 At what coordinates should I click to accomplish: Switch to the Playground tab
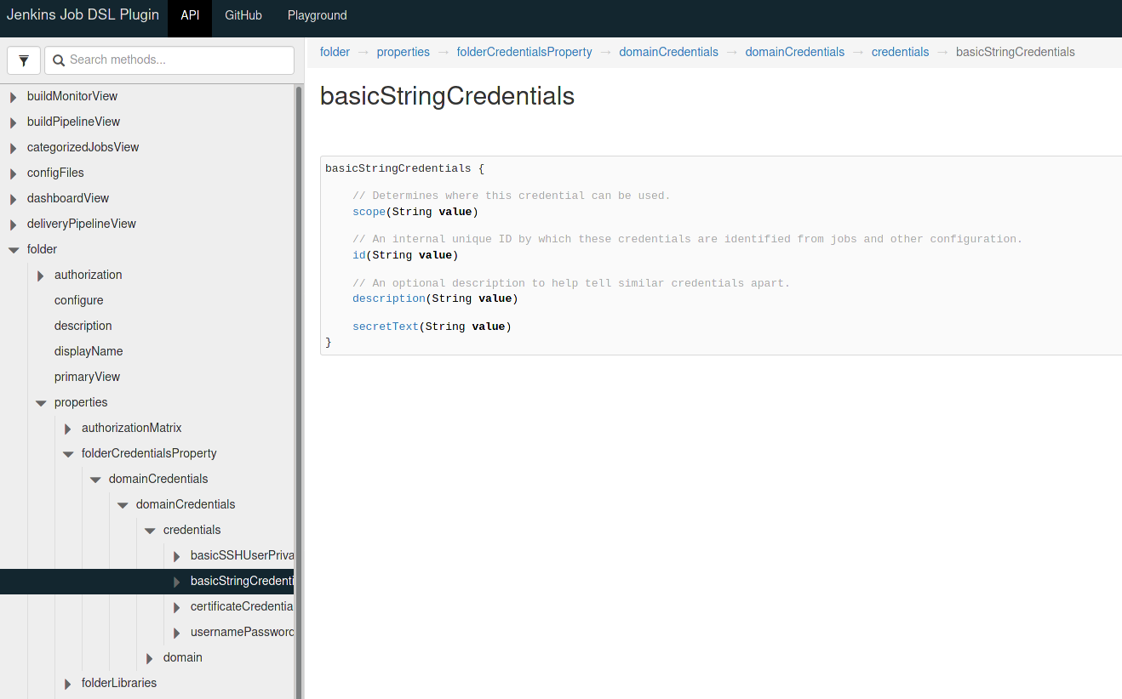coord(317,15)
